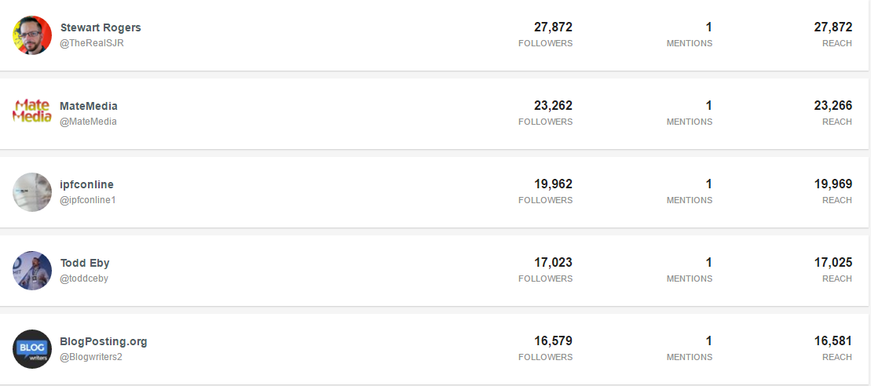Click the ipfconline profile avatar
Viewport: 871px width, 386px height.
pos(32,192)
